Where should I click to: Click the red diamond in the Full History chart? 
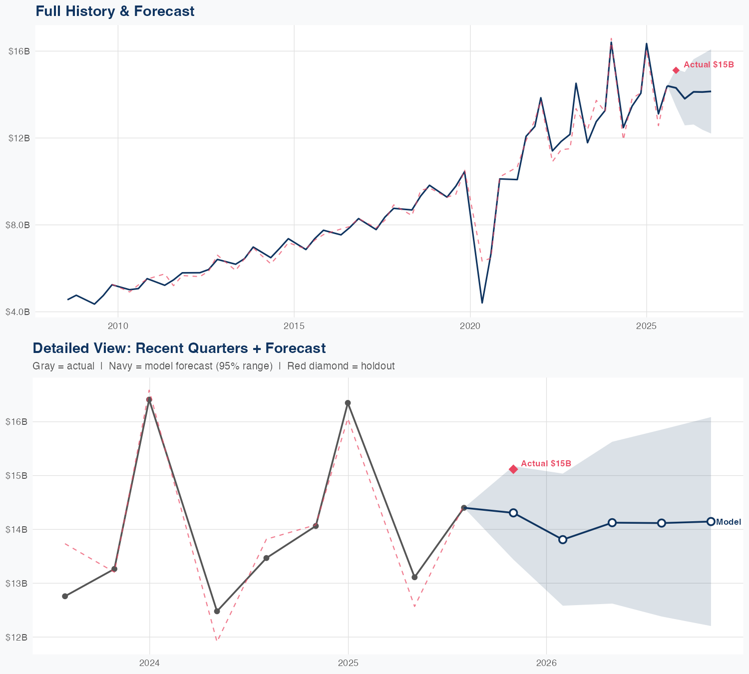(x=676, y=70)
